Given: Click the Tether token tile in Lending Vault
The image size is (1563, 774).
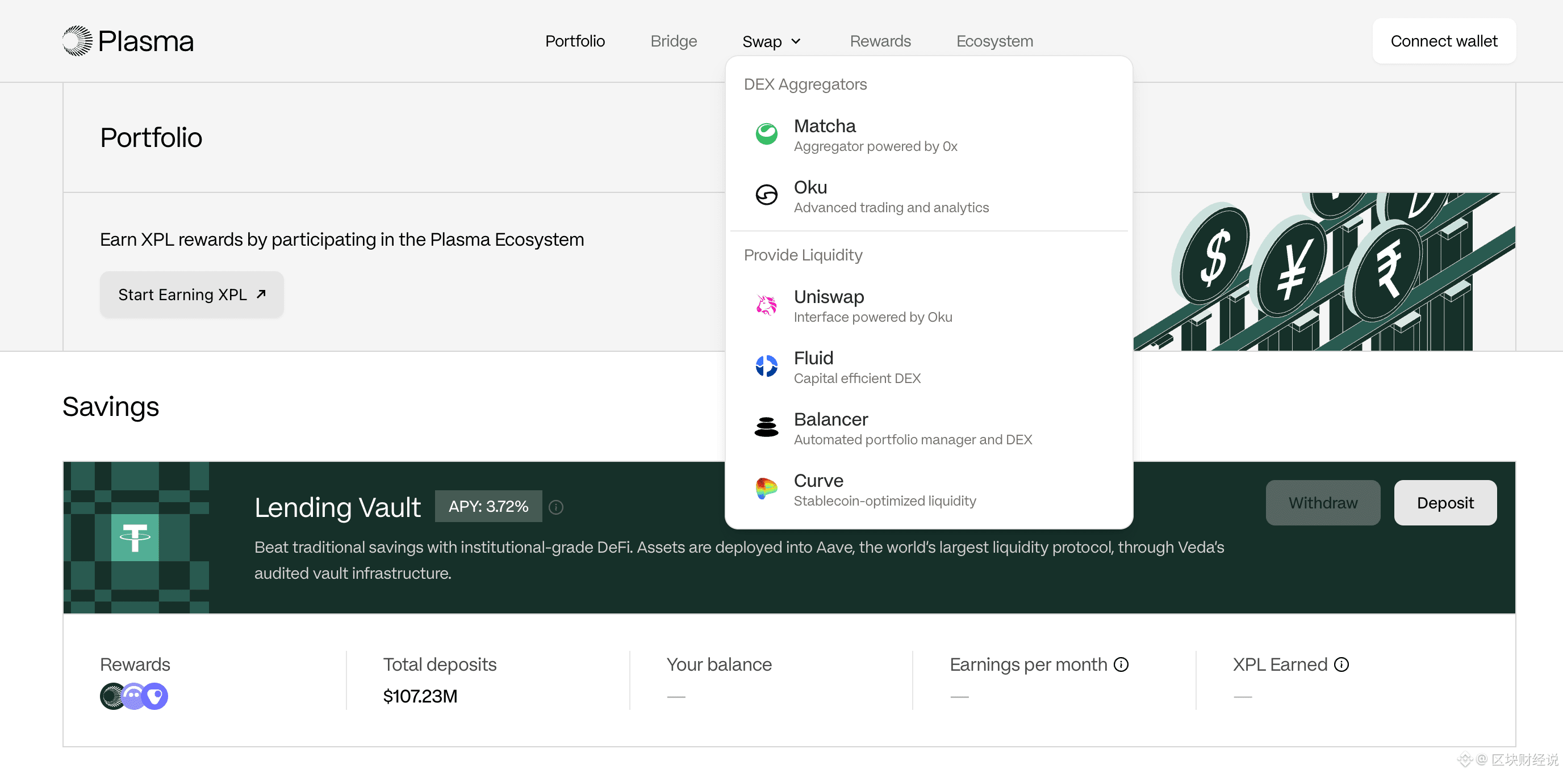Looking at the screenshot, I should 135,537.
